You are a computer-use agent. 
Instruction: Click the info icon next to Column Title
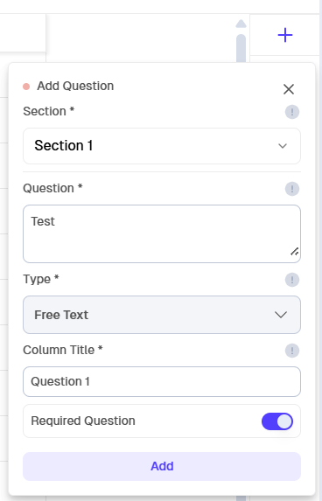coord(292,351)
